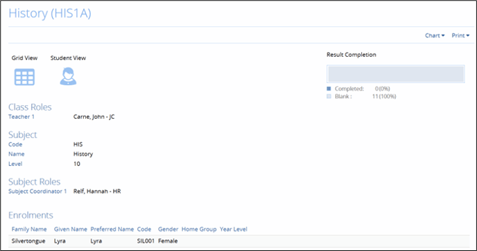The image size is (477, 251).
Task: Click the History (HIS1A) page title
Action: [x=50, y=14]
